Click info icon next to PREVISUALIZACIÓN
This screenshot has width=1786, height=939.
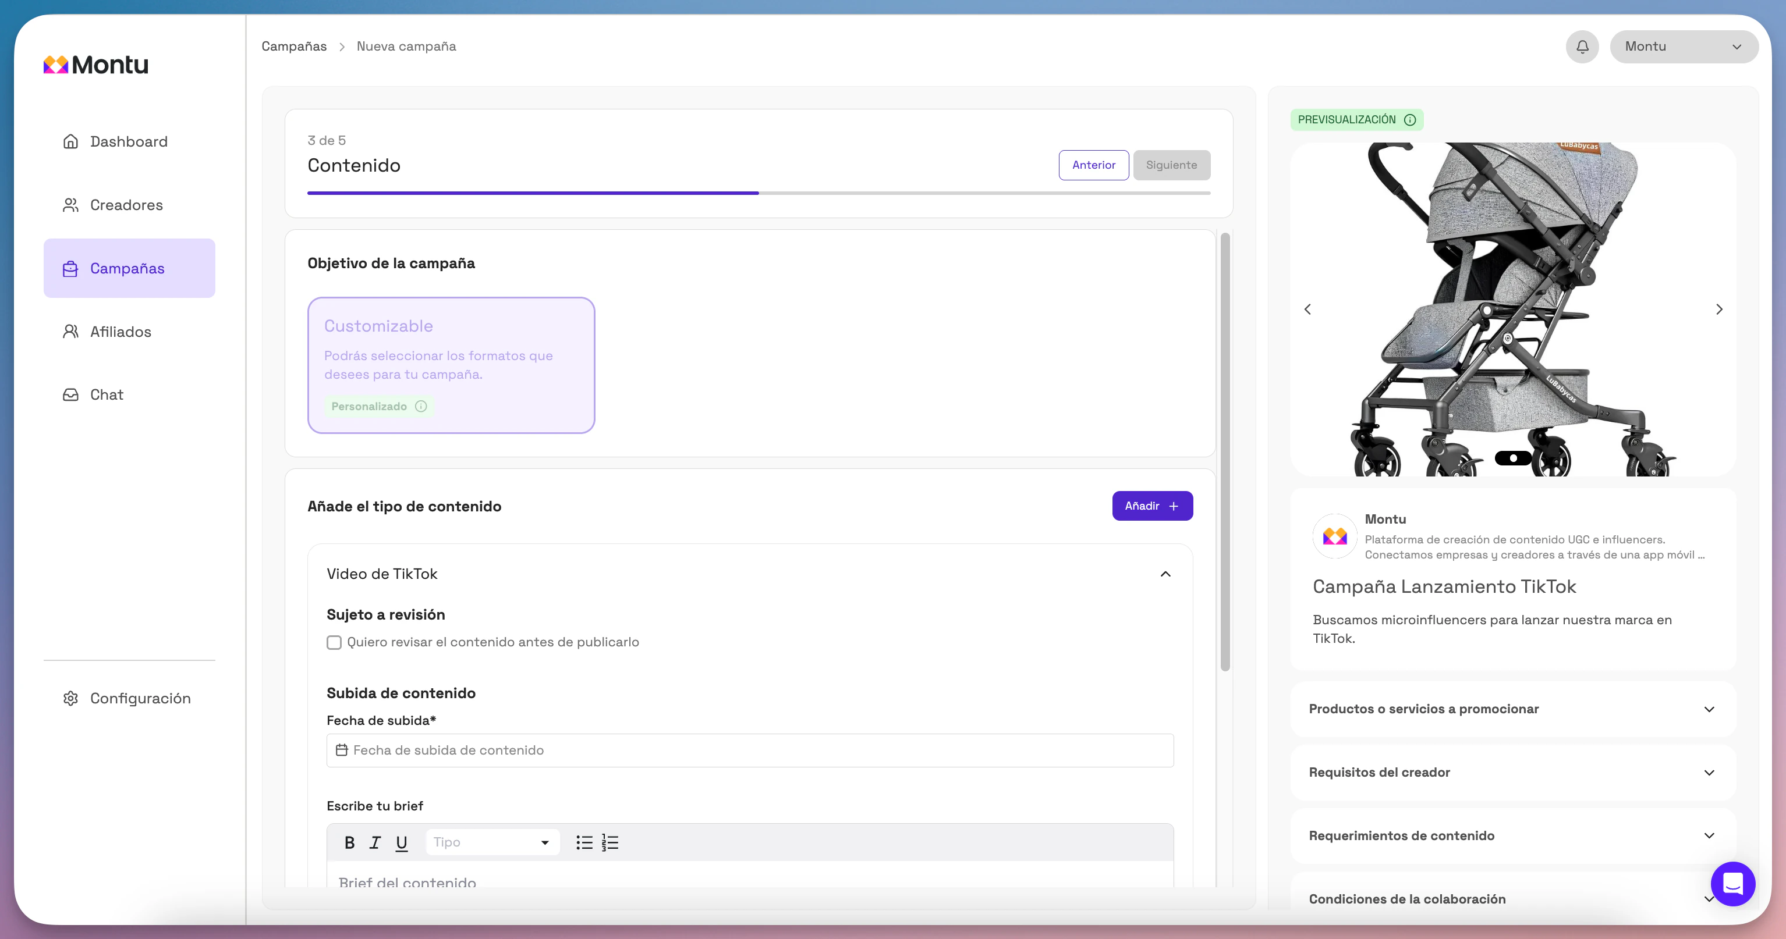(1410, 120)
